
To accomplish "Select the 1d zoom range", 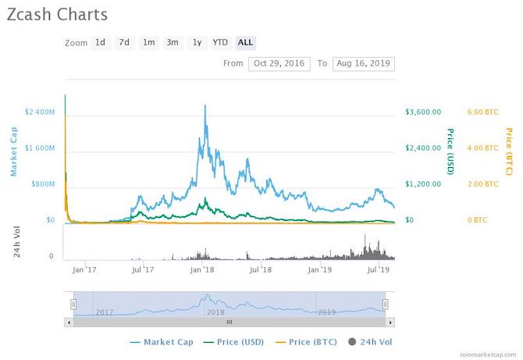I will pyautogui.click(x=101, y=43).
